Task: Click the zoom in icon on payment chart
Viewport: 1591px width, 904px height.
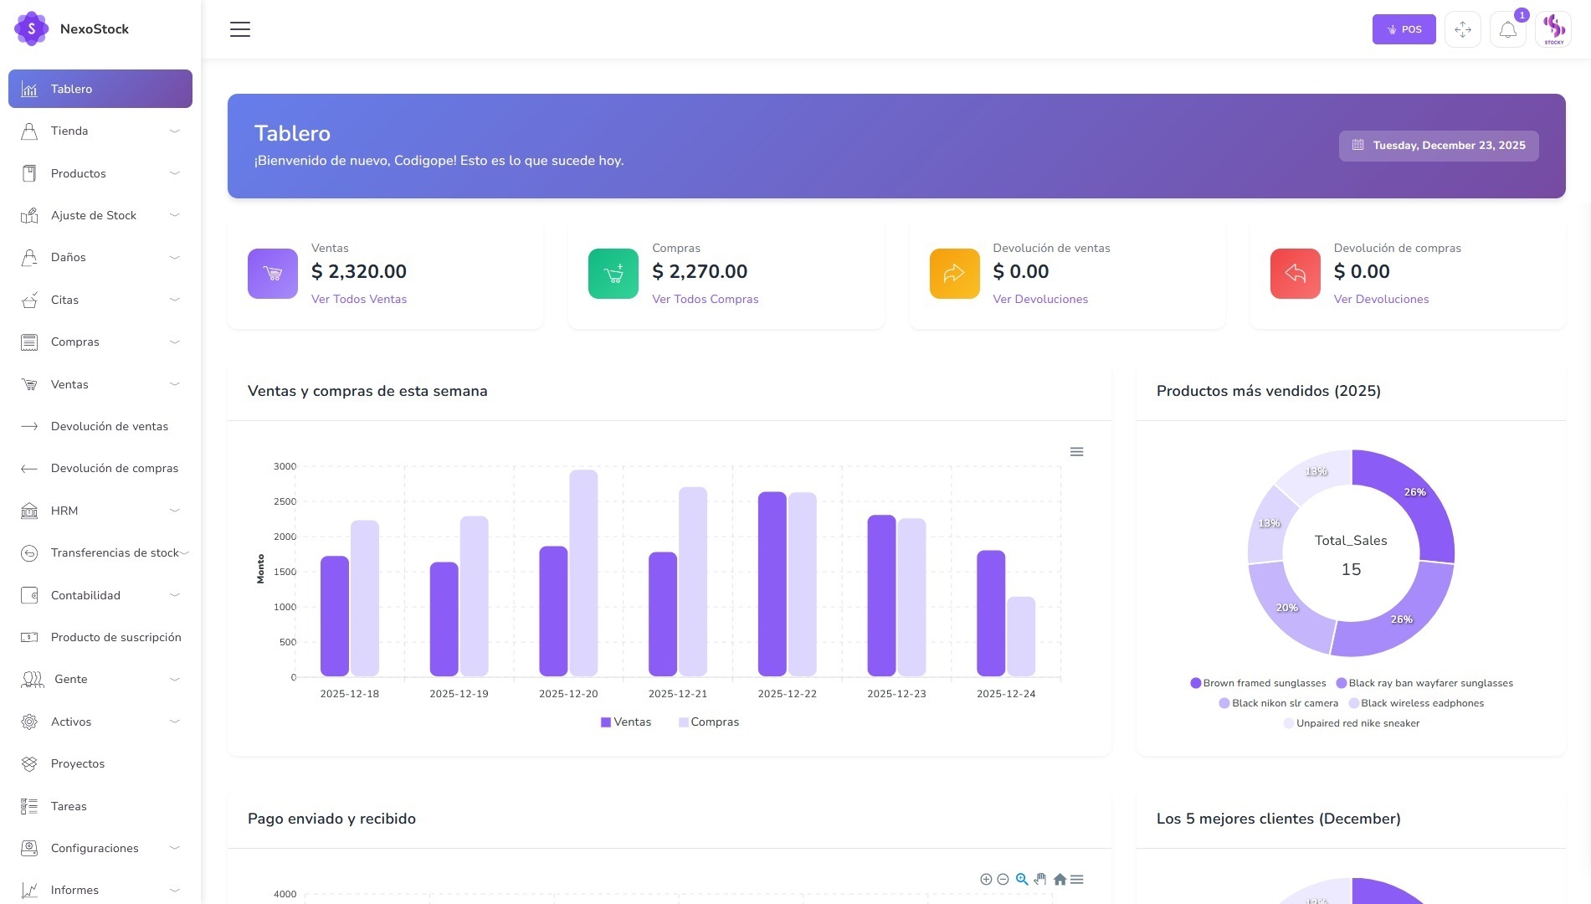Action: click(986, 879)
